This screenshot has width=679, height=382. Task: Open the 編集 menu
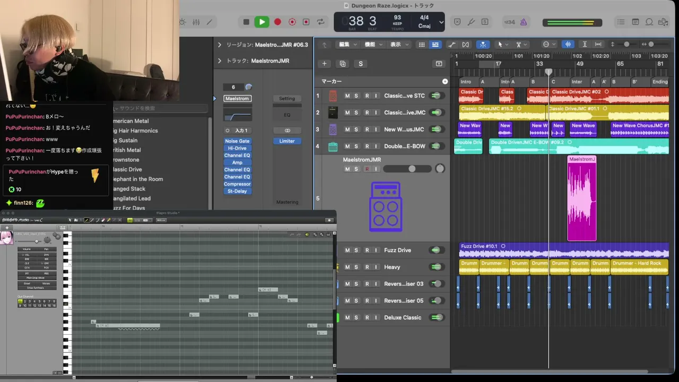coord(347,45)
